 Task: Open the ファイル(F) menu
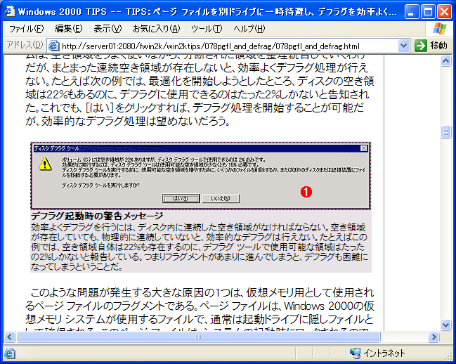click(x=26, y=29)
